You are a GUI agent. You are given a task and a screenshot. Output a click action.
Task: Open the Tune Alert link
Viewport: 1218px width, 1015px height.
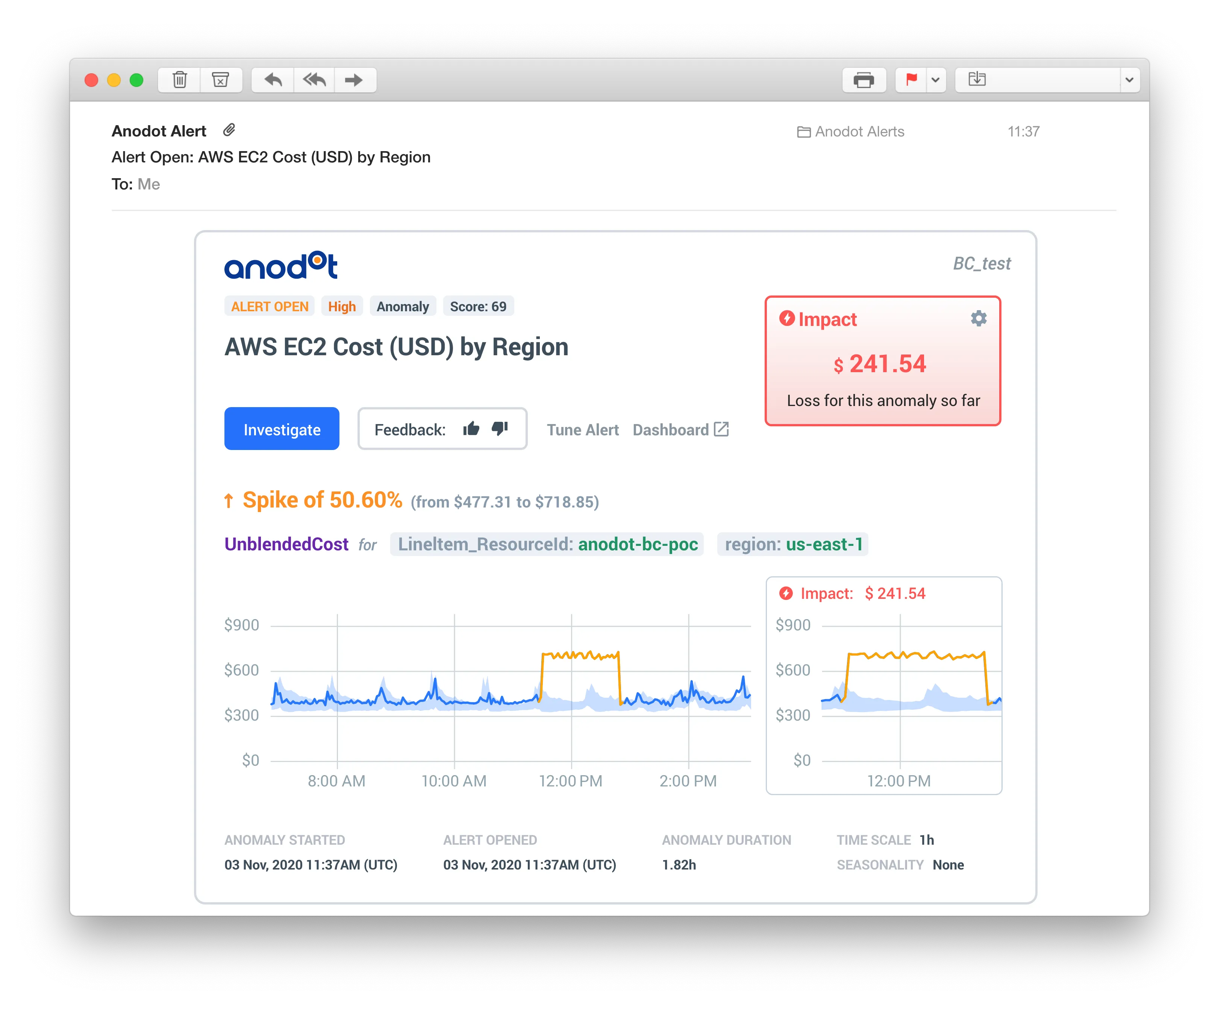point(582,430)
